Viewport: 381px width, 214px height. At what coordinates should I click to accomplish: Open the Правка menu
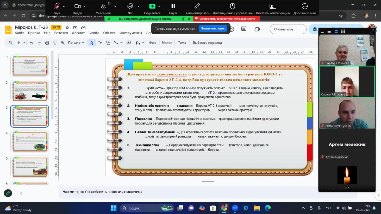[34, 33]
